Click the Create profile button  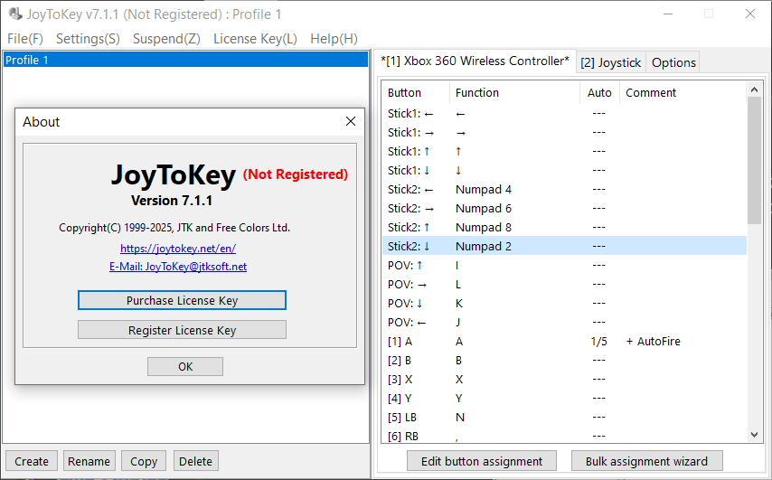pyautogui.click(x=32, y=461)
